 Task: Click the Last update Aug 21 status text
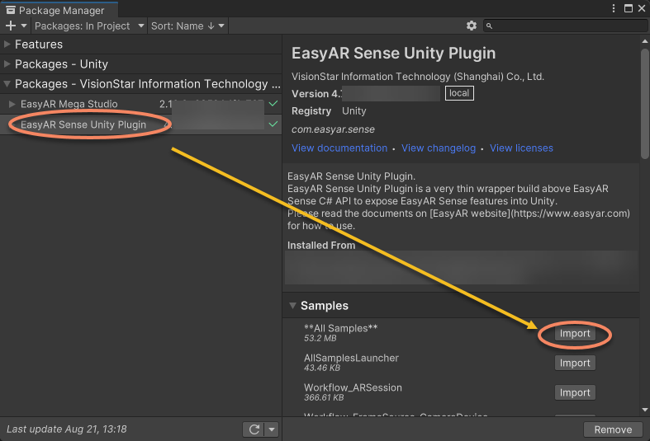(x=67, y=429)
